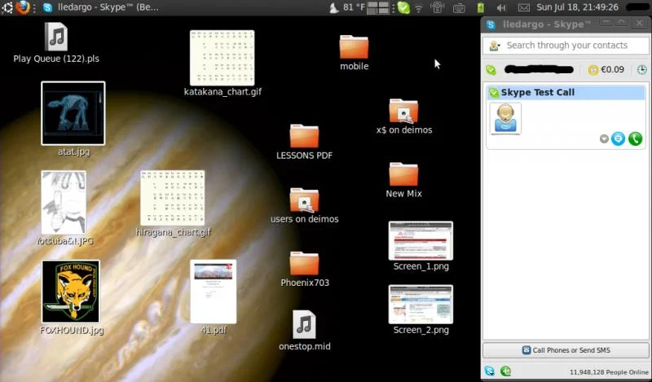Click the battery indicator in panel

coord(480,7)
